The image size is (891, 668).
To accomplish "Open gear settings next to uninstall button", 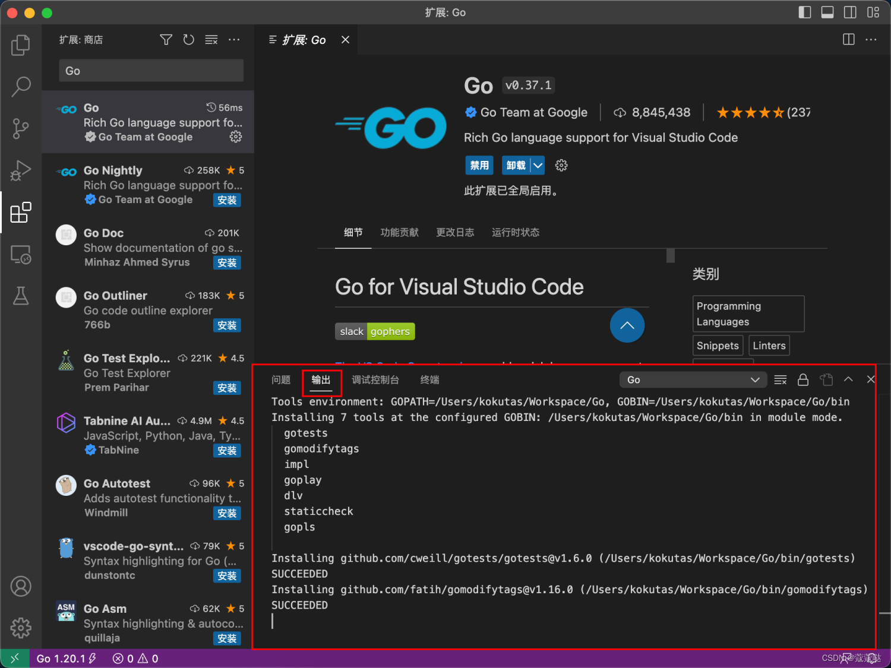I will click(x=561, y=165).
